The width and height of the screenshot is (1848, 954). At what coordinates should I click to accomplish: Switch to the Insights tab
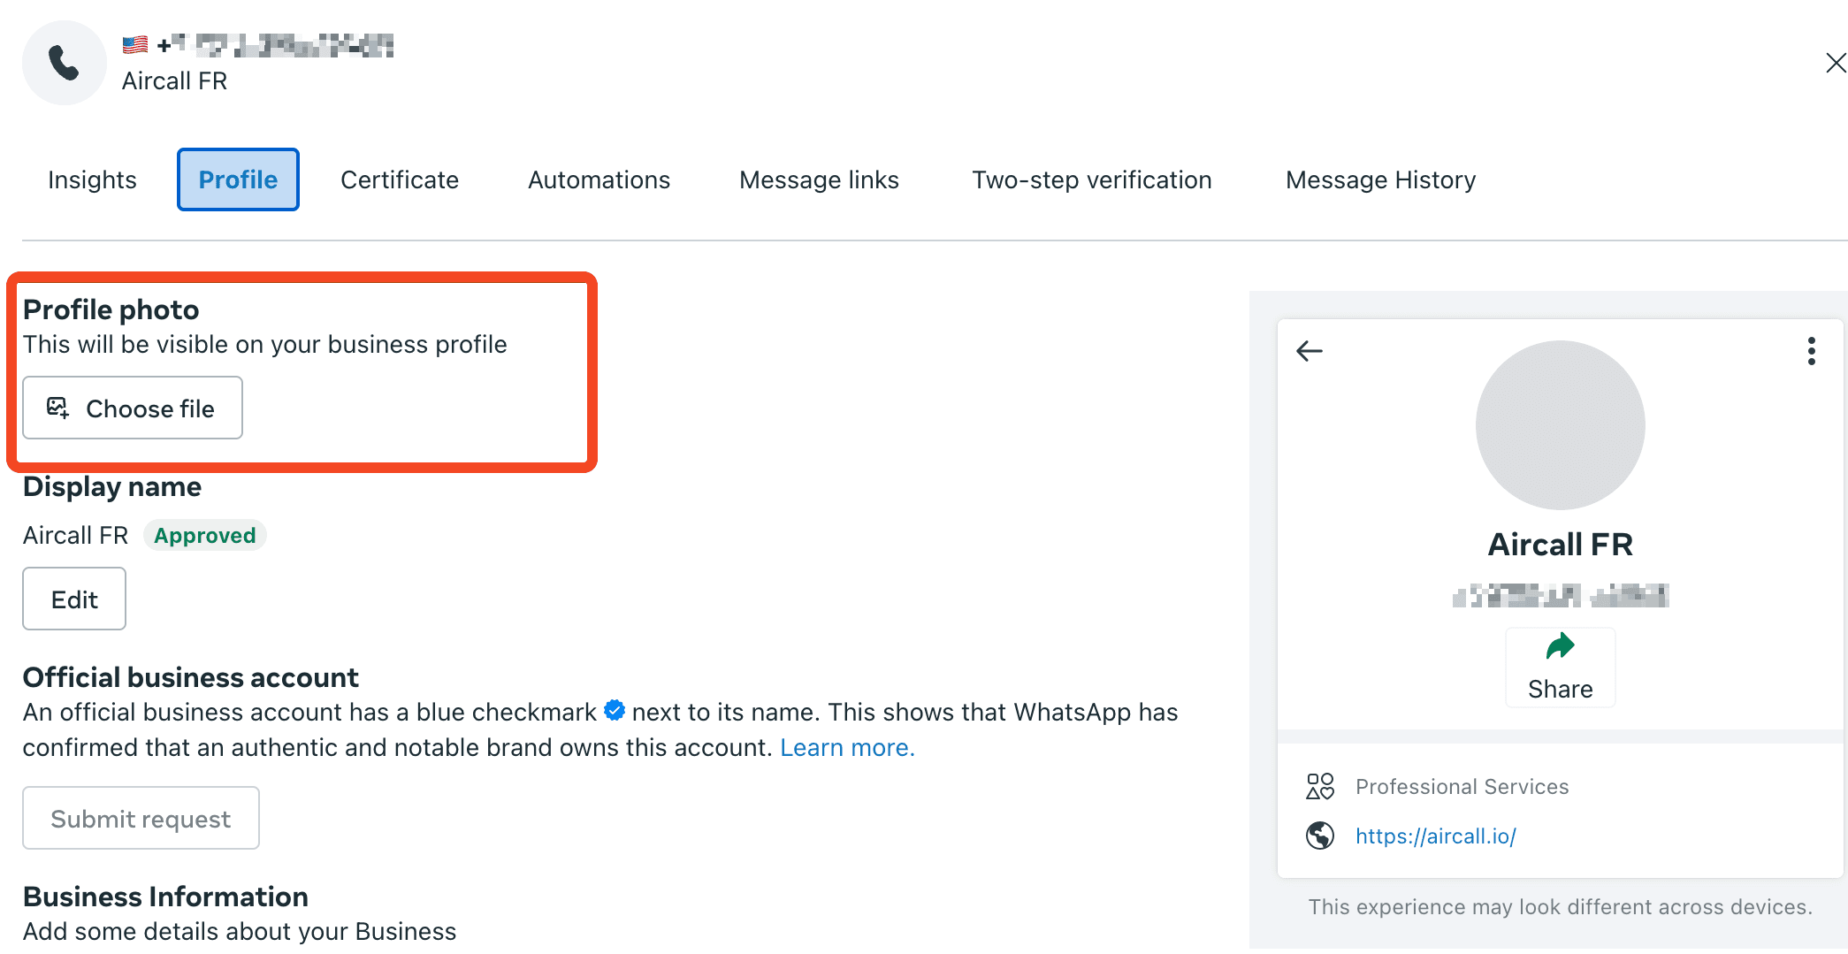[x=92, y=179]
